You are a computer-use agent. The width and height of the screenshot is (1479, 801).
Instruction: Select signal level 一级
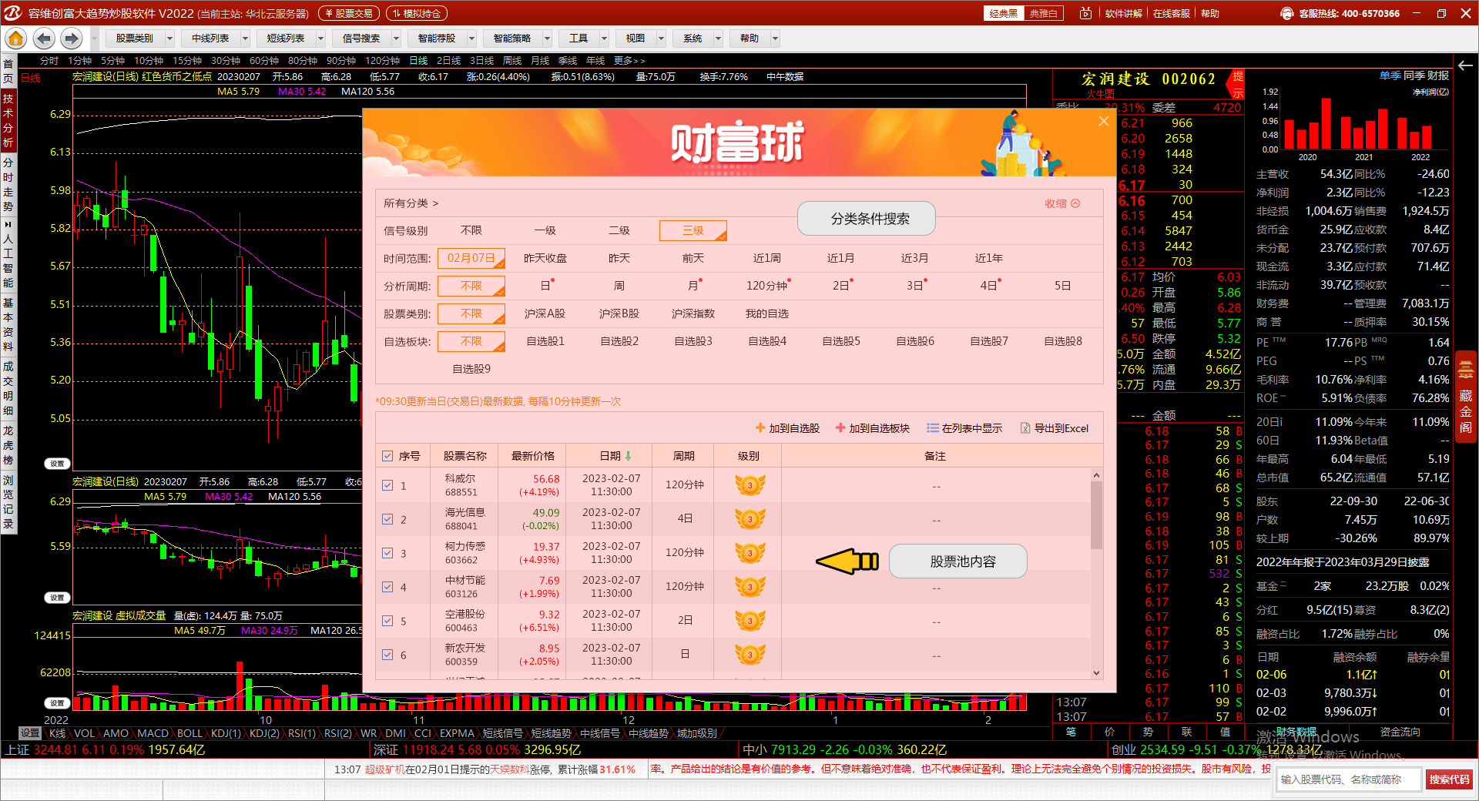545,230
